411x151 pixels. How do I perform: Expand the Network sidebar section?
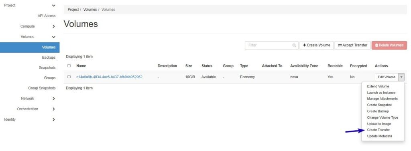click(x=54, y=99)
